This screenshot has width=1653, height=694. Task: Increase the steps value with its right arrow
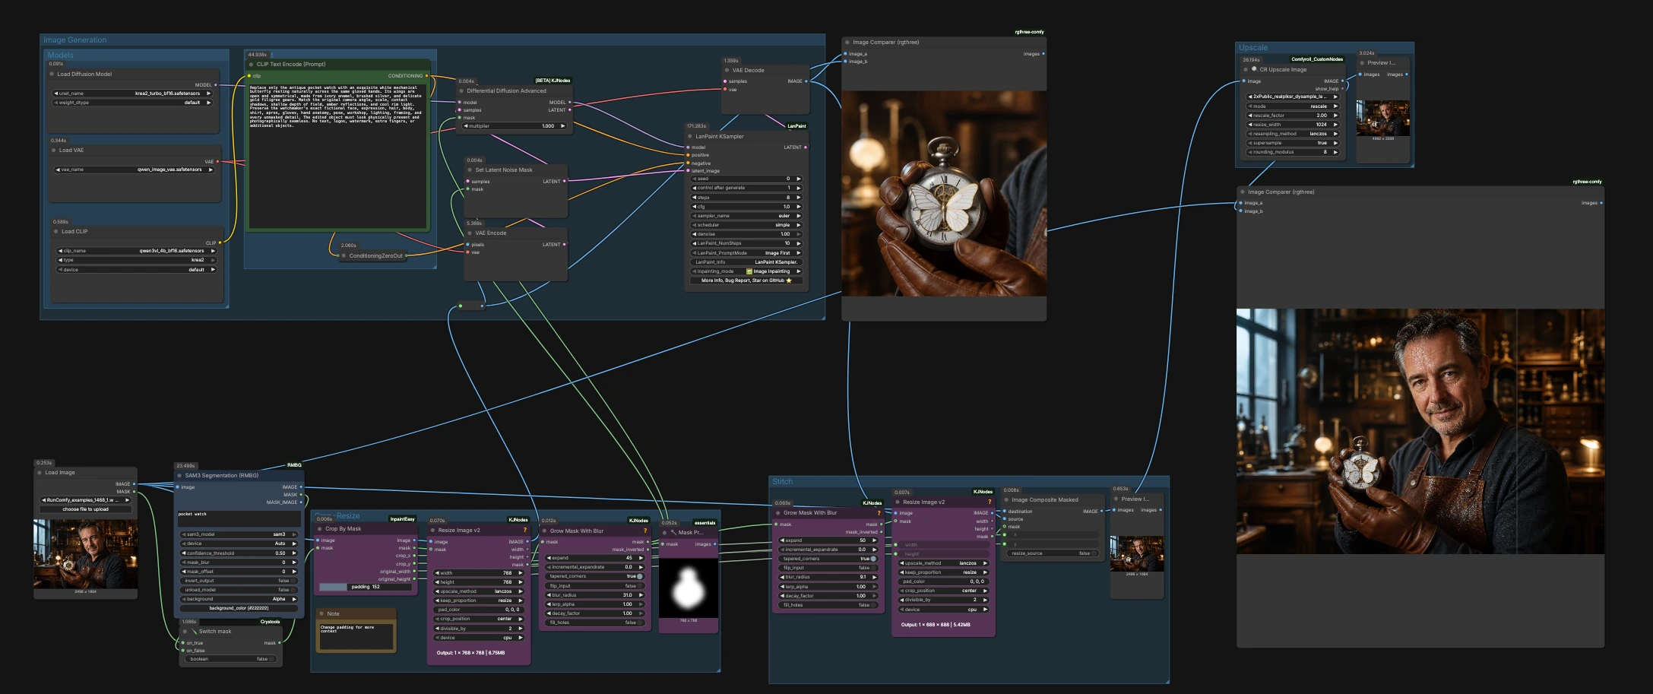798,198
